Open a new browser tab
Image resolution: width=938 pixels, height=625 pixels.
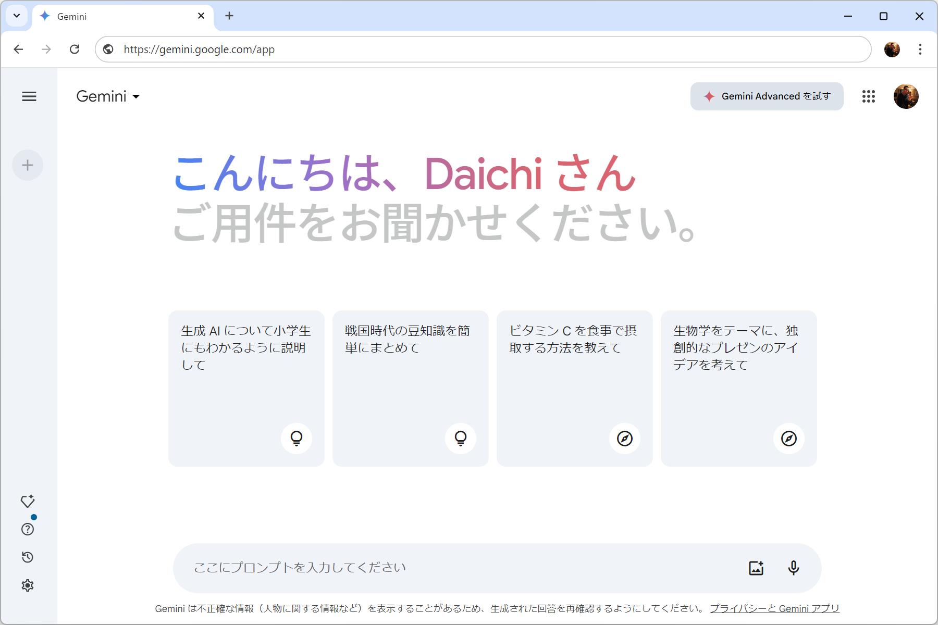(229, 16)
